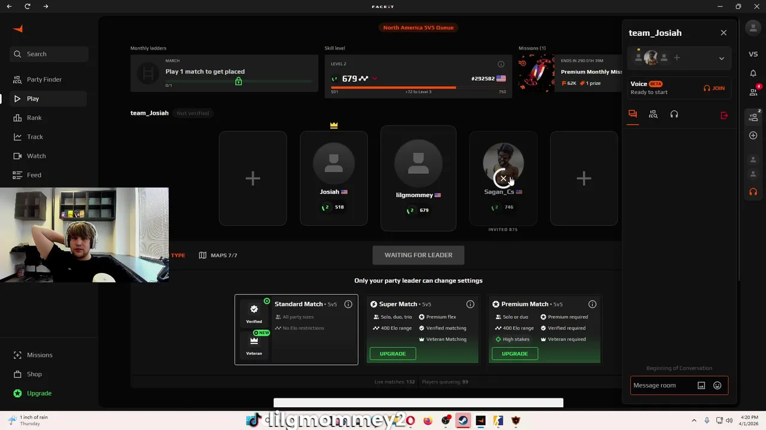Click the Skill level info icon
Image resolution: width=766 pixels, height=430 pixels.
(x=501, y=64)
